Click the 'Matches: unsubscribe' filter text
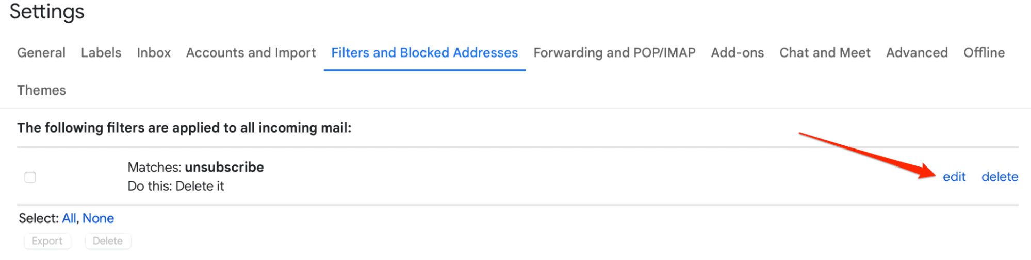This screenshot has height=260, width=1031. 195,168
